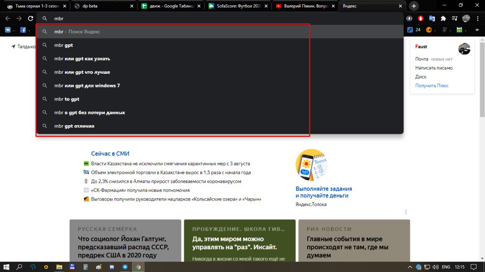Select suggestion 'mbr или gpt для windows 7'
The height and width of the screenshot is (272, 485).
[x=220, y=85]
